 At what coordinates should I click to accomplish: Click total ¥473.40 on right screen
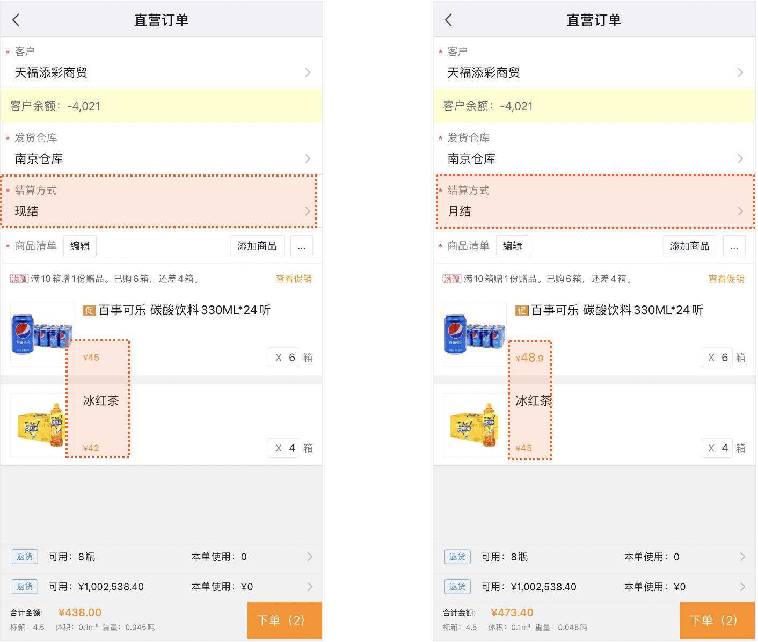(512, 612)
